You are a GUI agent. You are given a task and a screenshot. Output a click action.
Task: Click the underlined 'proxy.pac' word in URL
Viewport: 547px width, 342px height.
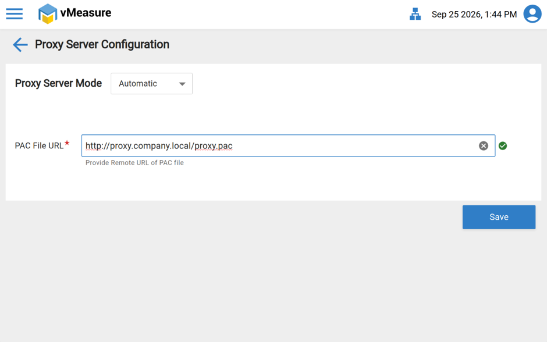click(214, 146)
